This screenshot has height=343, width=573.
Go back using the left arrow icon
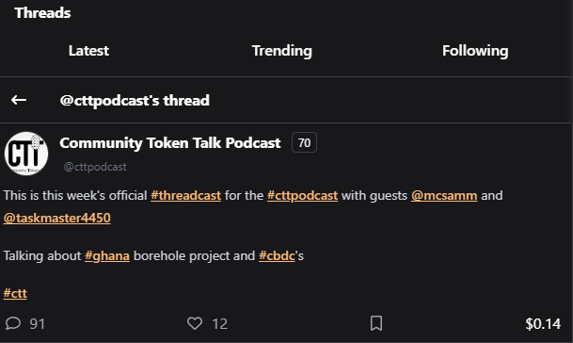pyautogui.click(x=19, y=100)
